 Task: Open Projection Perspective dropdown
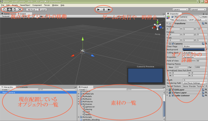click(x=195, y=57)
